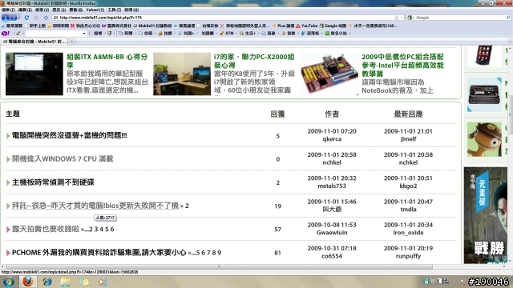Open the motherboard thumbnail image

click(x=329, y=74)
